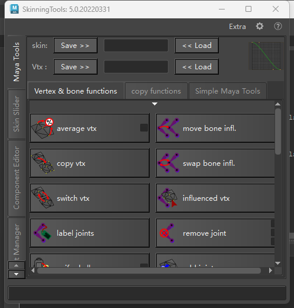
Task: Click the remove joint button label
Action: coord(205,233)
